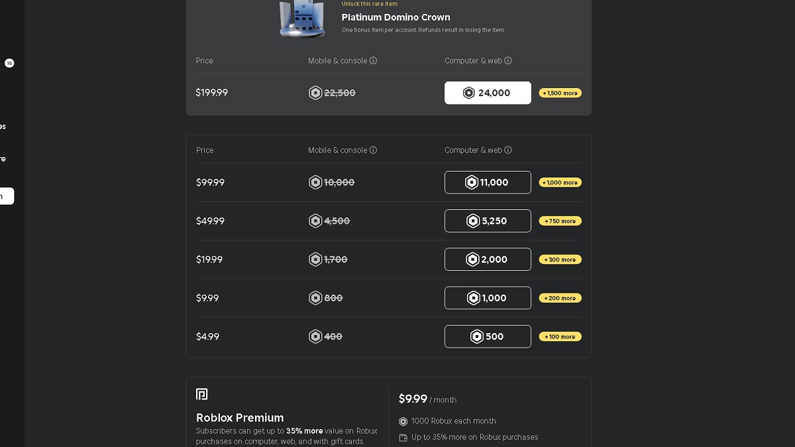Click the +100 more badge

[x=560, y=336]
